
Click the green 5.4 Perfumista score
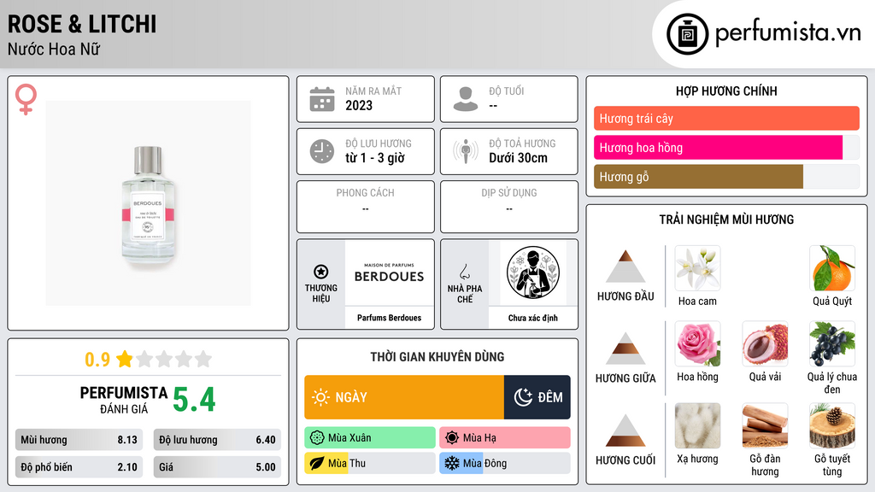194,400
